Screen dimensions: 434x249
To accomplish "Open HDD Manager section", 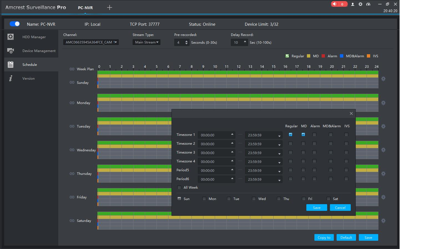I will tap(31, 37).
